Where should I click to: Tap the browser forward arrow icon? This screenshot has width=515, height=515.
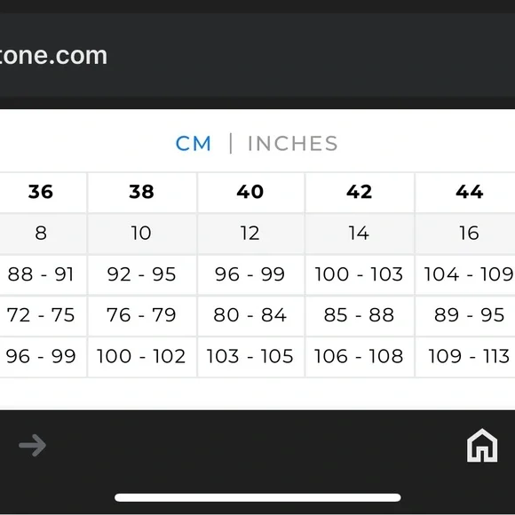coord(33,446)
